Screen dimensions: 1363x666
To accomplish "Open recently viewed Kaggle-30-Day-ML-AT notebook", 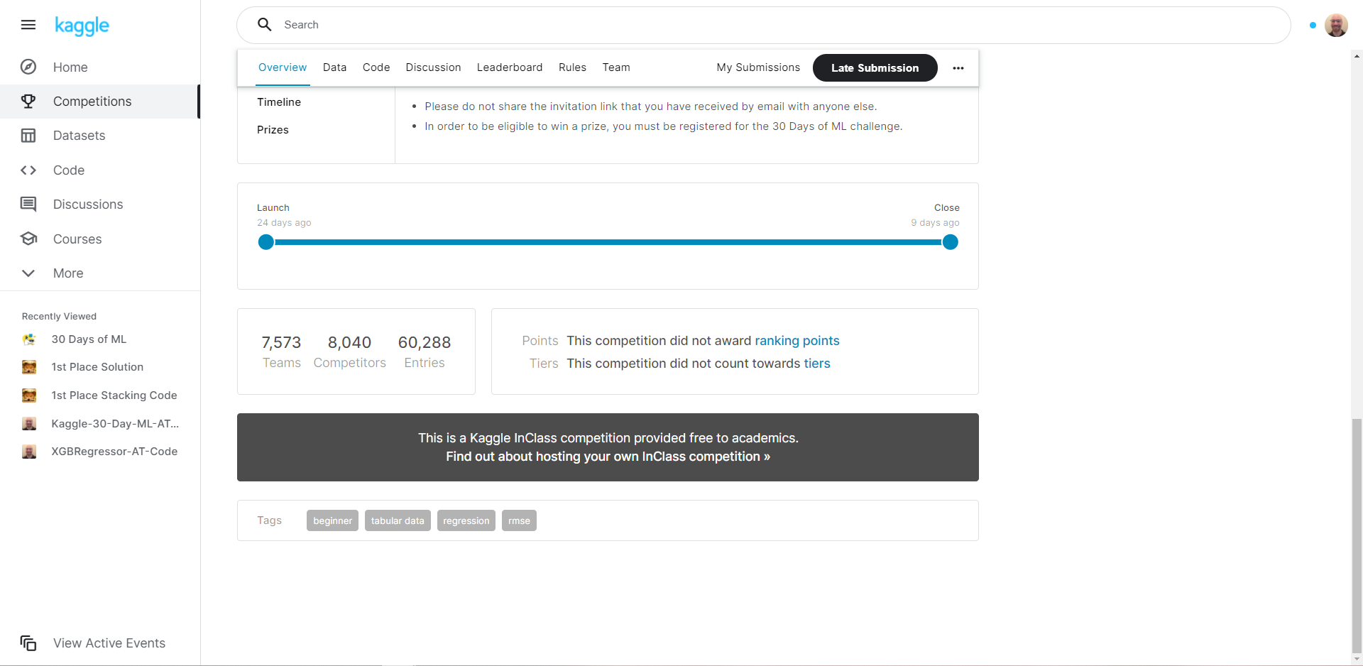I will pyautogui.click(x=115, y=424).
